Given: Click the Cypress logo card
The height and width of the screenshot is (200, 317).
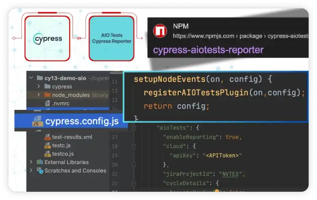Looking at the screenshot, I should pyautogui.click(x=47, y=38).
